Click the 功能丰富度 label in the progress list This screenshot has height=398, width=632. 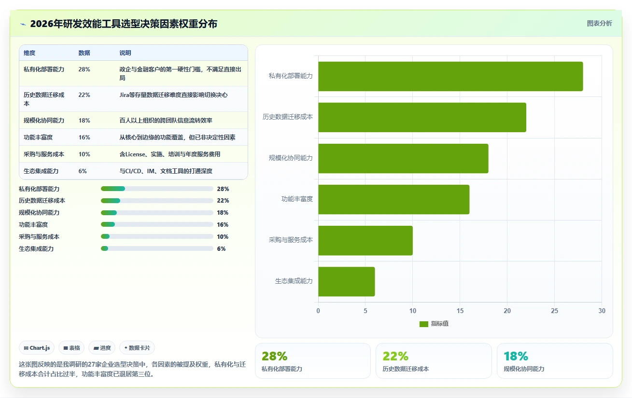[33, 225]
